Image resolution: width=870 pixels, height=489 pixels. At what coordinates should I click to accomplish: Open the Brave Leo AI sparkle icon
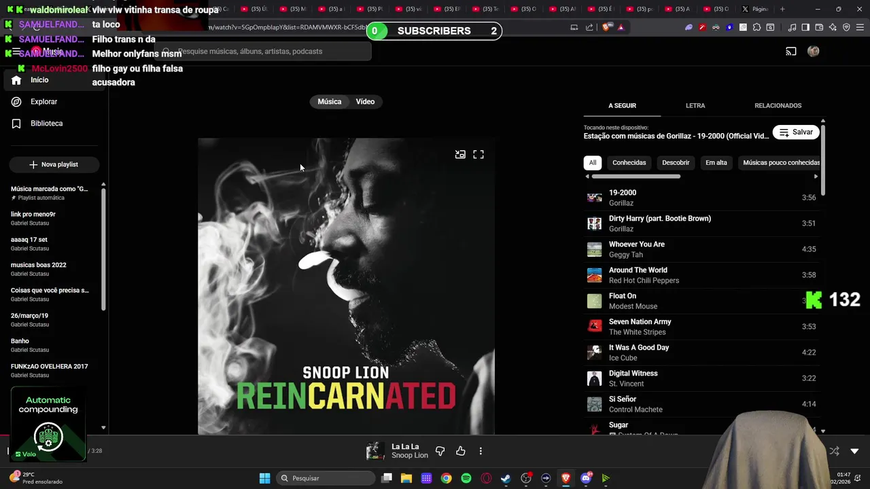click(833, 27)
